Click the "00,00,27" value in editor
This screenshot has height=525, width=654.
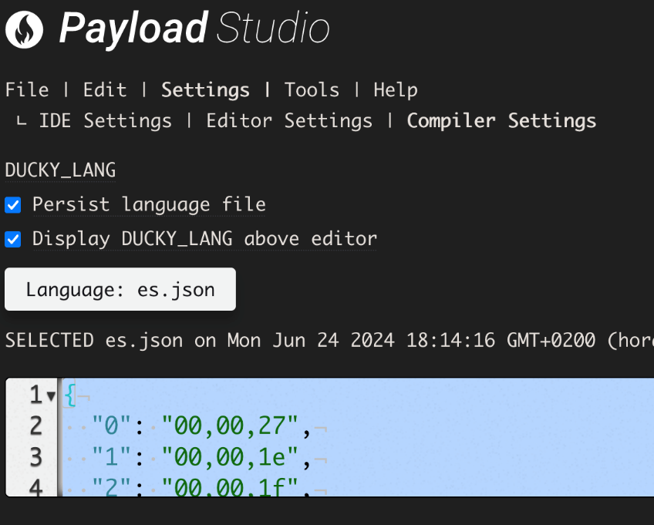tap(230, 426)
